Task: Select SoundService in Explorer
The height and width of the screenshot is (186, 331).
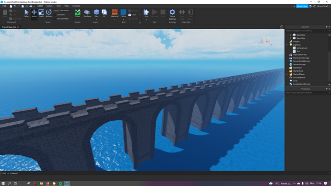Action: [x=299, y=77]
